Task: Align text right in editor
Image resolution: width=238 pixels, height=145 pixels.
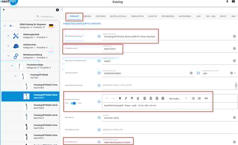Action: (x=157, y=98)
